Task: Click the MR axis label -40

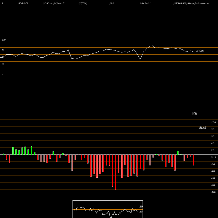Action: [x=213, y=171]
